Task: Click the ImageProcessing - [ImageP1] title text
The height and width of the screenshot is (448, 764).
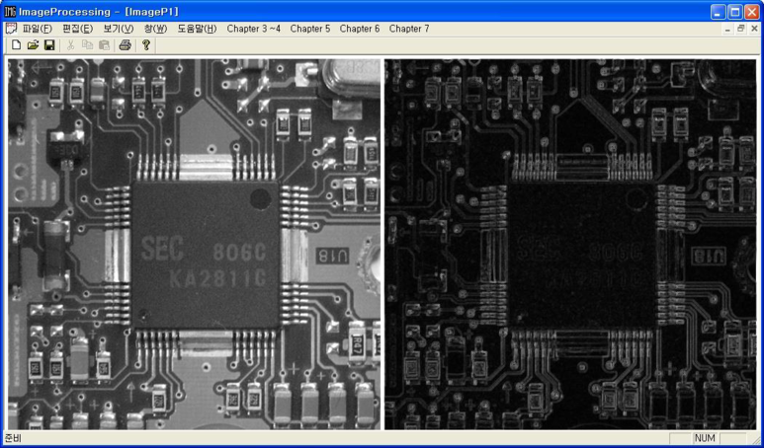Action: click(x=99, y=12)
